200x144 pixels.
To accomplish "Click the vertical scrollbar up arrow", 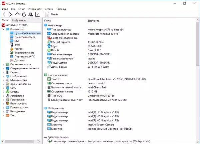I will pyautogui.click(x=197, y=20).
